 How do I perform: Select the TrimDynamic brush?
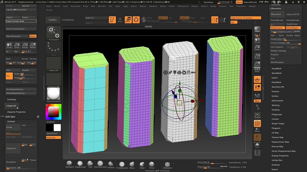(122, 165)
